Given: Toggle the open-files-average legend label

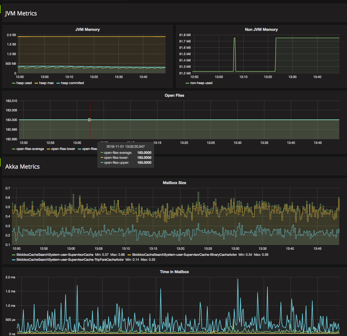Looking at the screenshot, I should coord(30,149).
